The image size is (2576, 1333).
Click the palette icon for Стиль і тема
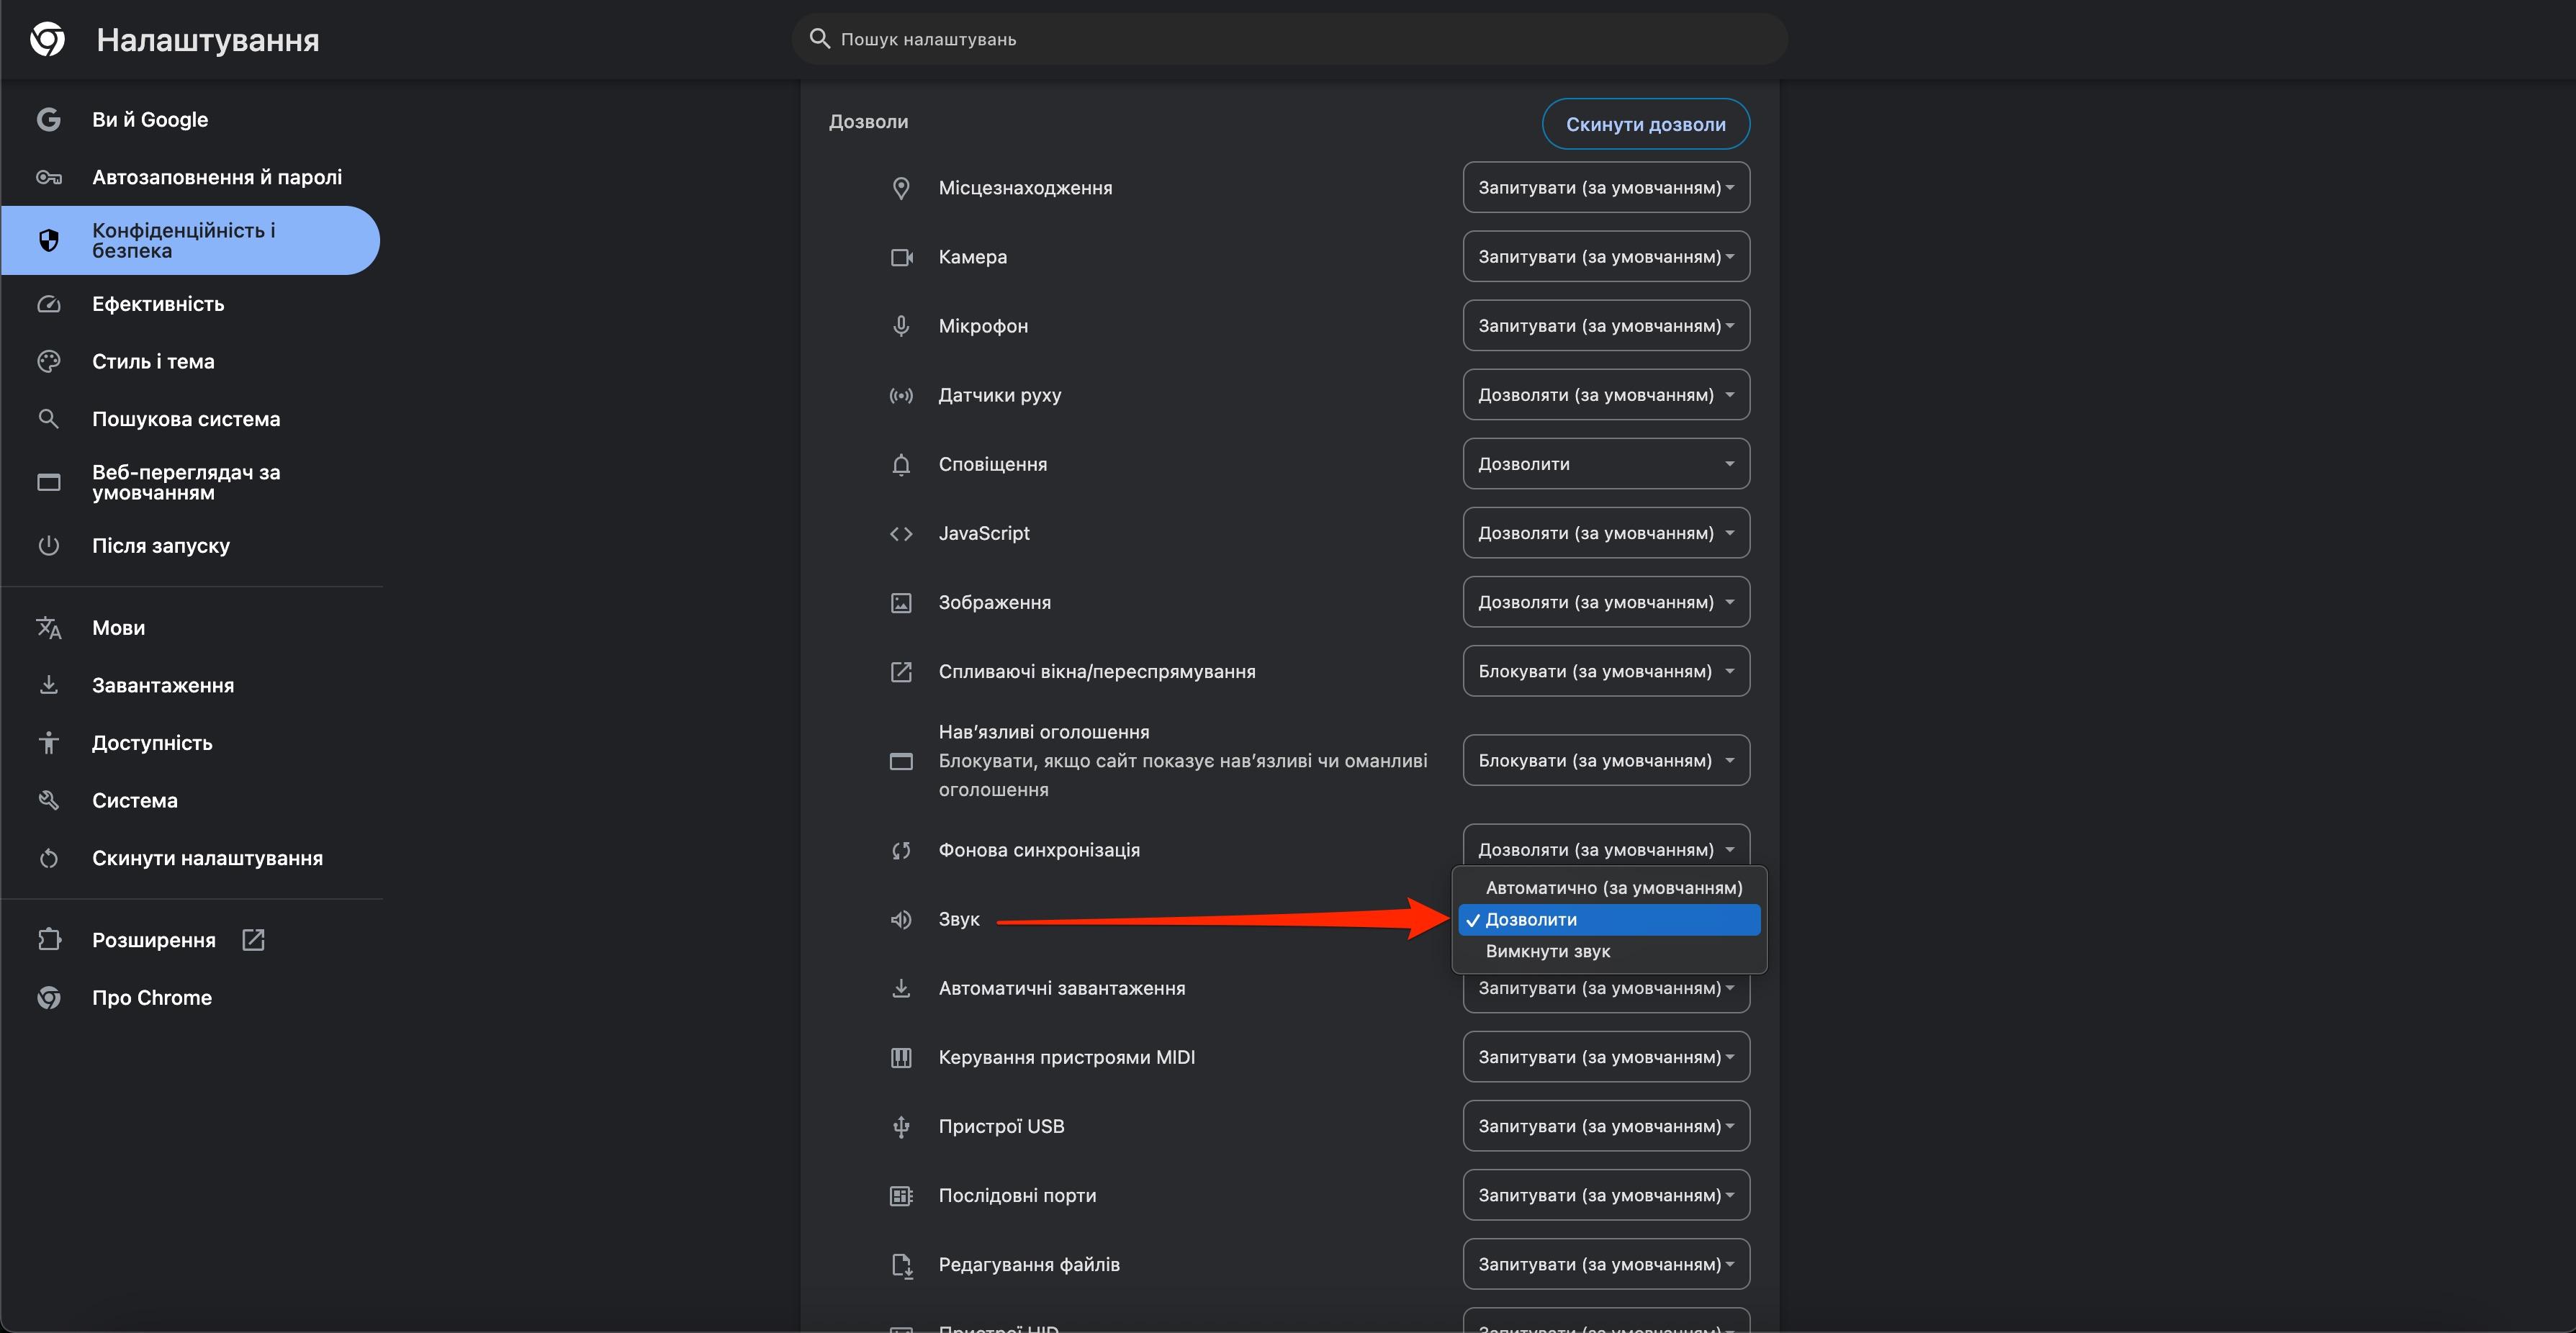[48, 361]
